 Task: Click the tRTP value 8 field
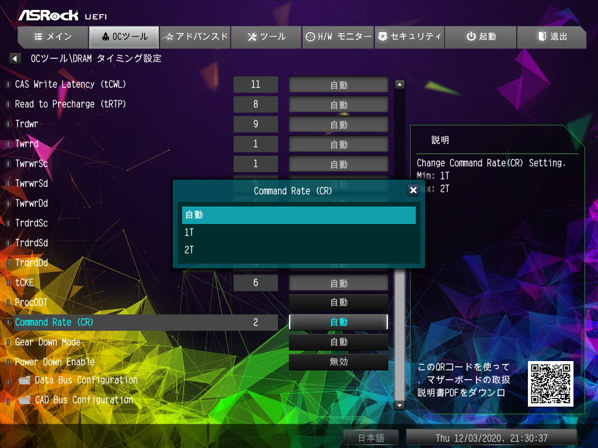click(256, 104)
